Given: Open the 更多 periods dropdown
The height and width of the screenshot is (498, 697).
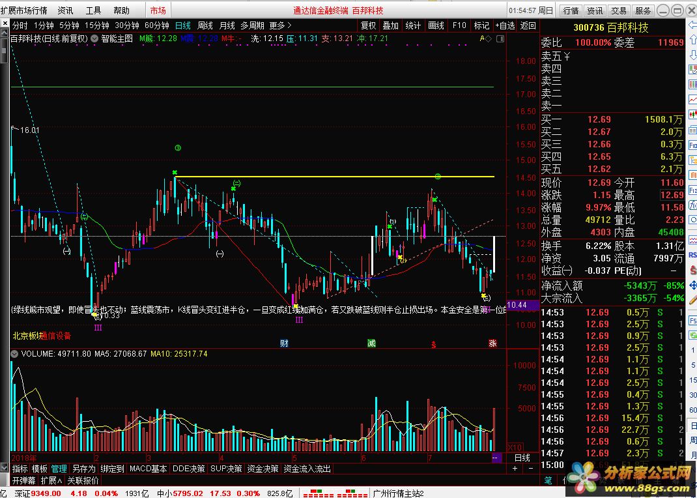Looking at the screenshot, I should 281,25.
